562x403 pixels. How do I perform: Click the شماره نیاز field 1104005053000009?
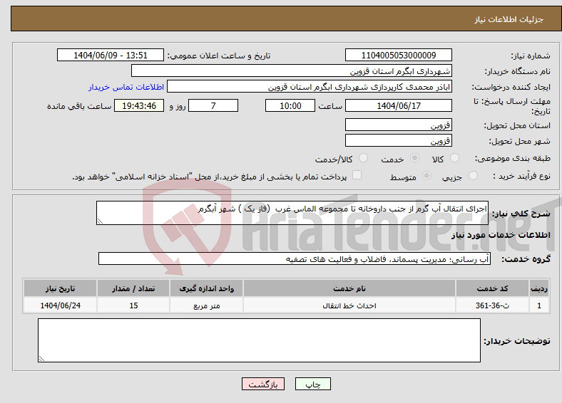pyautogui.click(x=398, y=55)
